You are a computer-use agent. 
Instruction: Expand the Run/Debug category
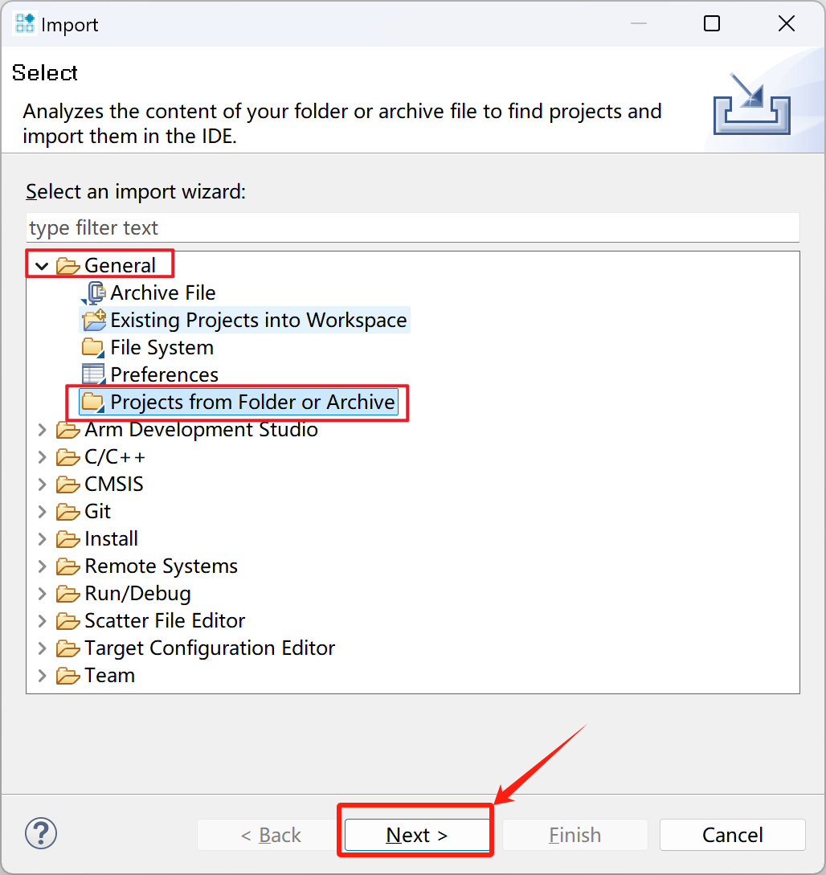point(43,594)
